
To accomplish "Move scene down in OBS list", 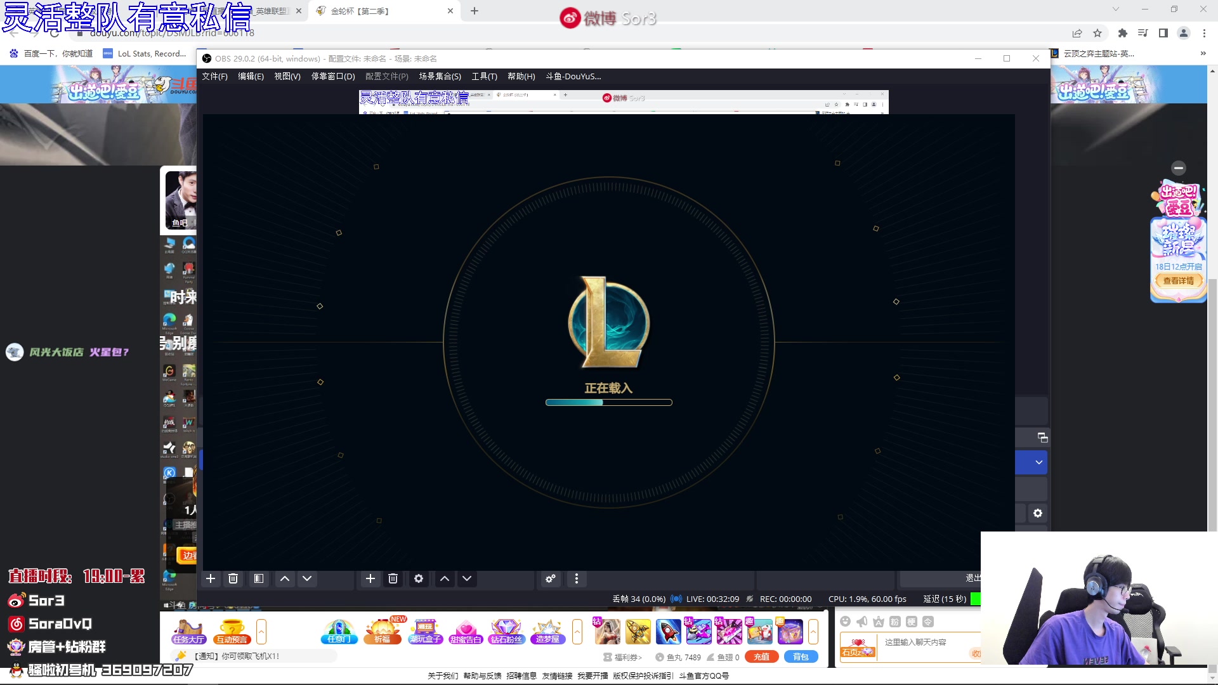I will pos(307,578).
